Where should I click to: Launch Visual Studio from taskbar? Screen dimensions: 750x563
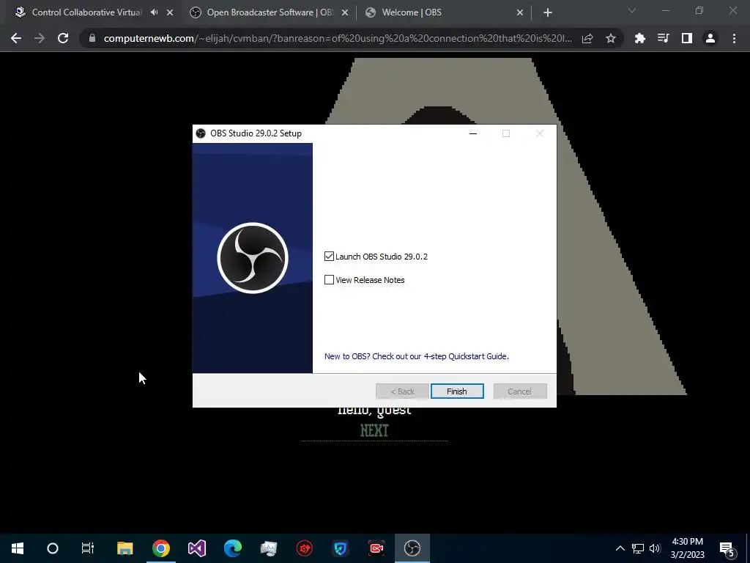[x=197, y=548]
